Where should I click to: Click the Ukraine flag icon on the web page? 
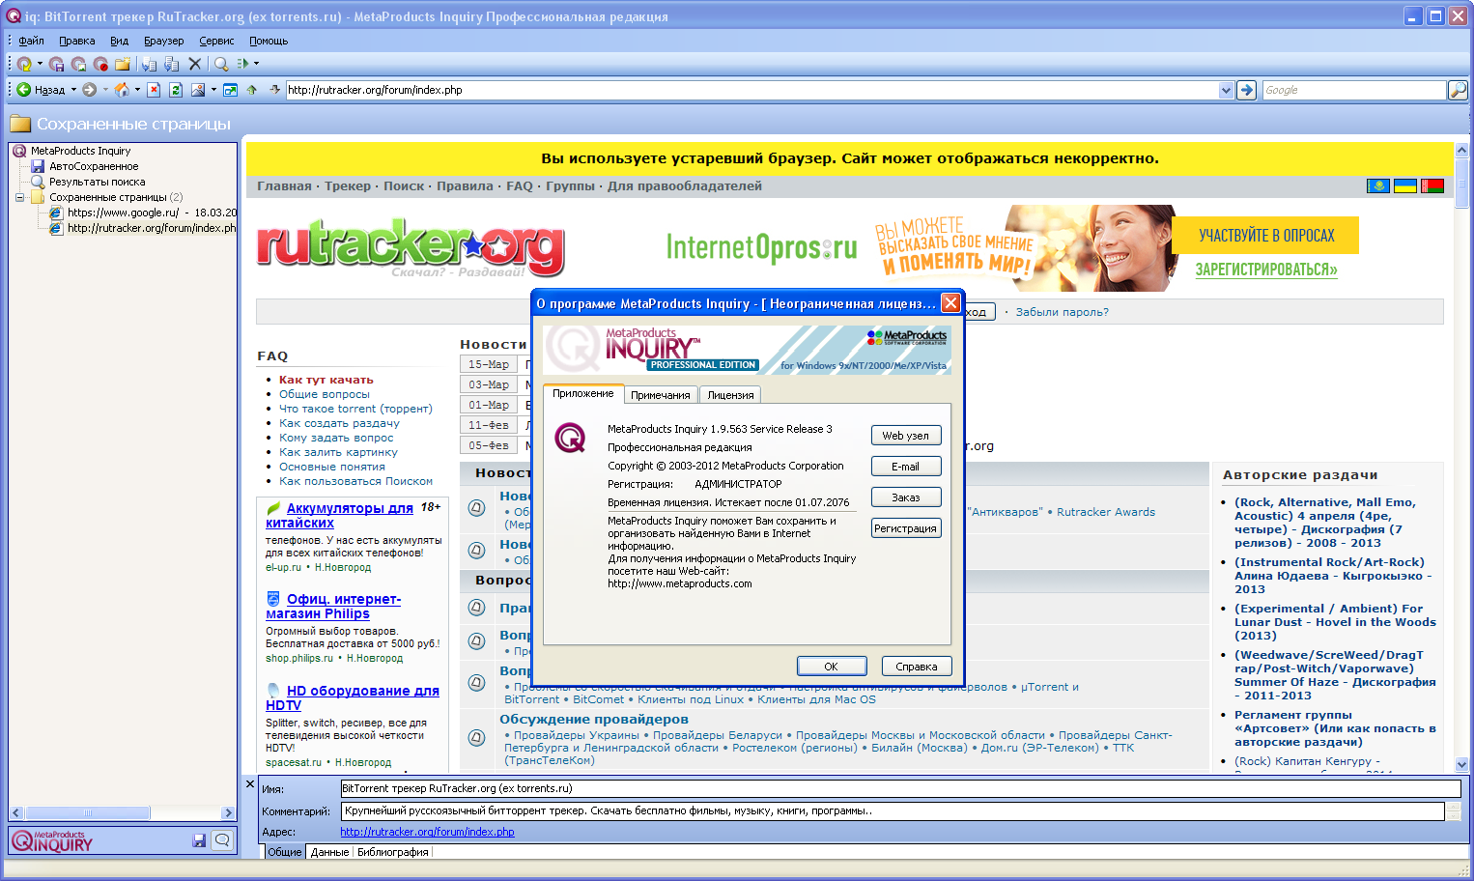[x=1405, y=185]
